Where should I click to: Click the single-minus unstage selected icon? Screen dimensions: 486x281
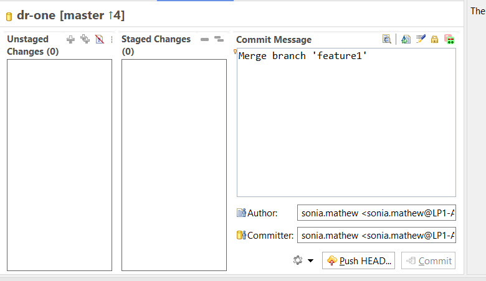[204, 39]
